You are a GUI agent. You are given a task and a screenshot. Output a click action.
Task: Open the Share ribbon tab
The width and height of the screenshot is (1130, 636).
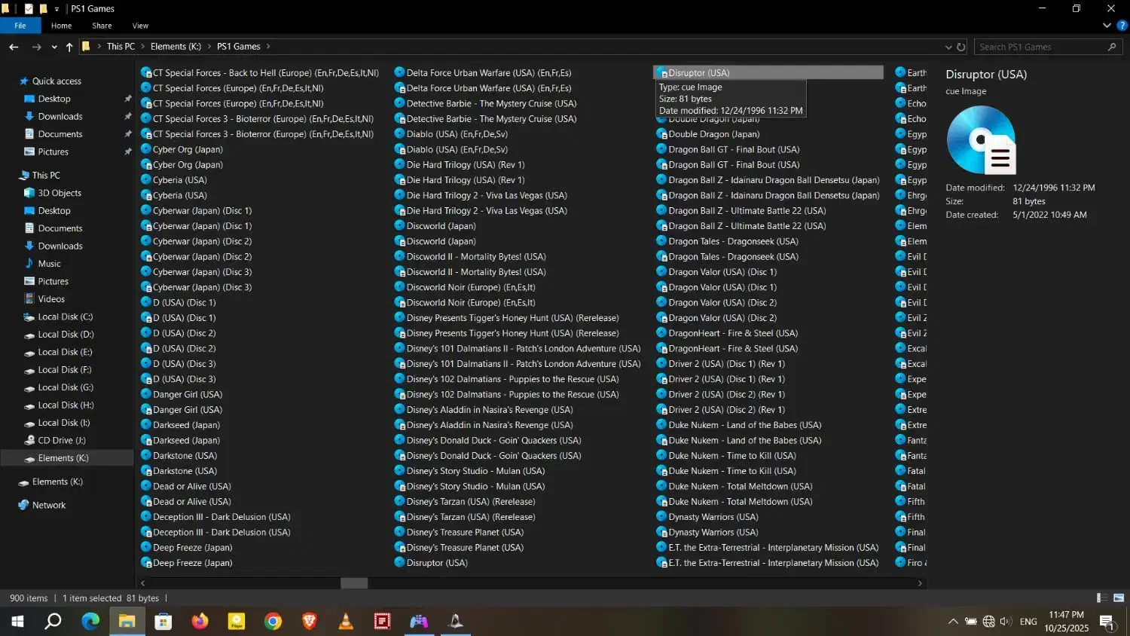coord(102,26)
